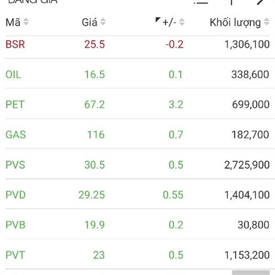275x275 pixels.
Task: Open the BSR stock row
Action: (137, 44)
